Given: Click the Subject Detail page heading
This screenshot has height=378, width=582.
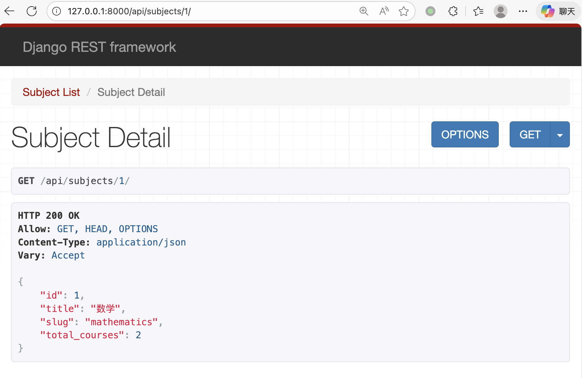Looking at the screenshot, I should [91, 137].
